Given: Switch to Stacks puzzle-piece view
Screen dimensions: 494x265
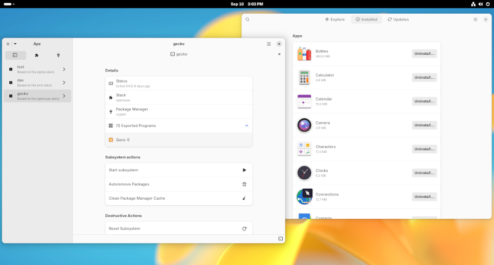Looking at the screenshot, I should [x=36, y=55].
